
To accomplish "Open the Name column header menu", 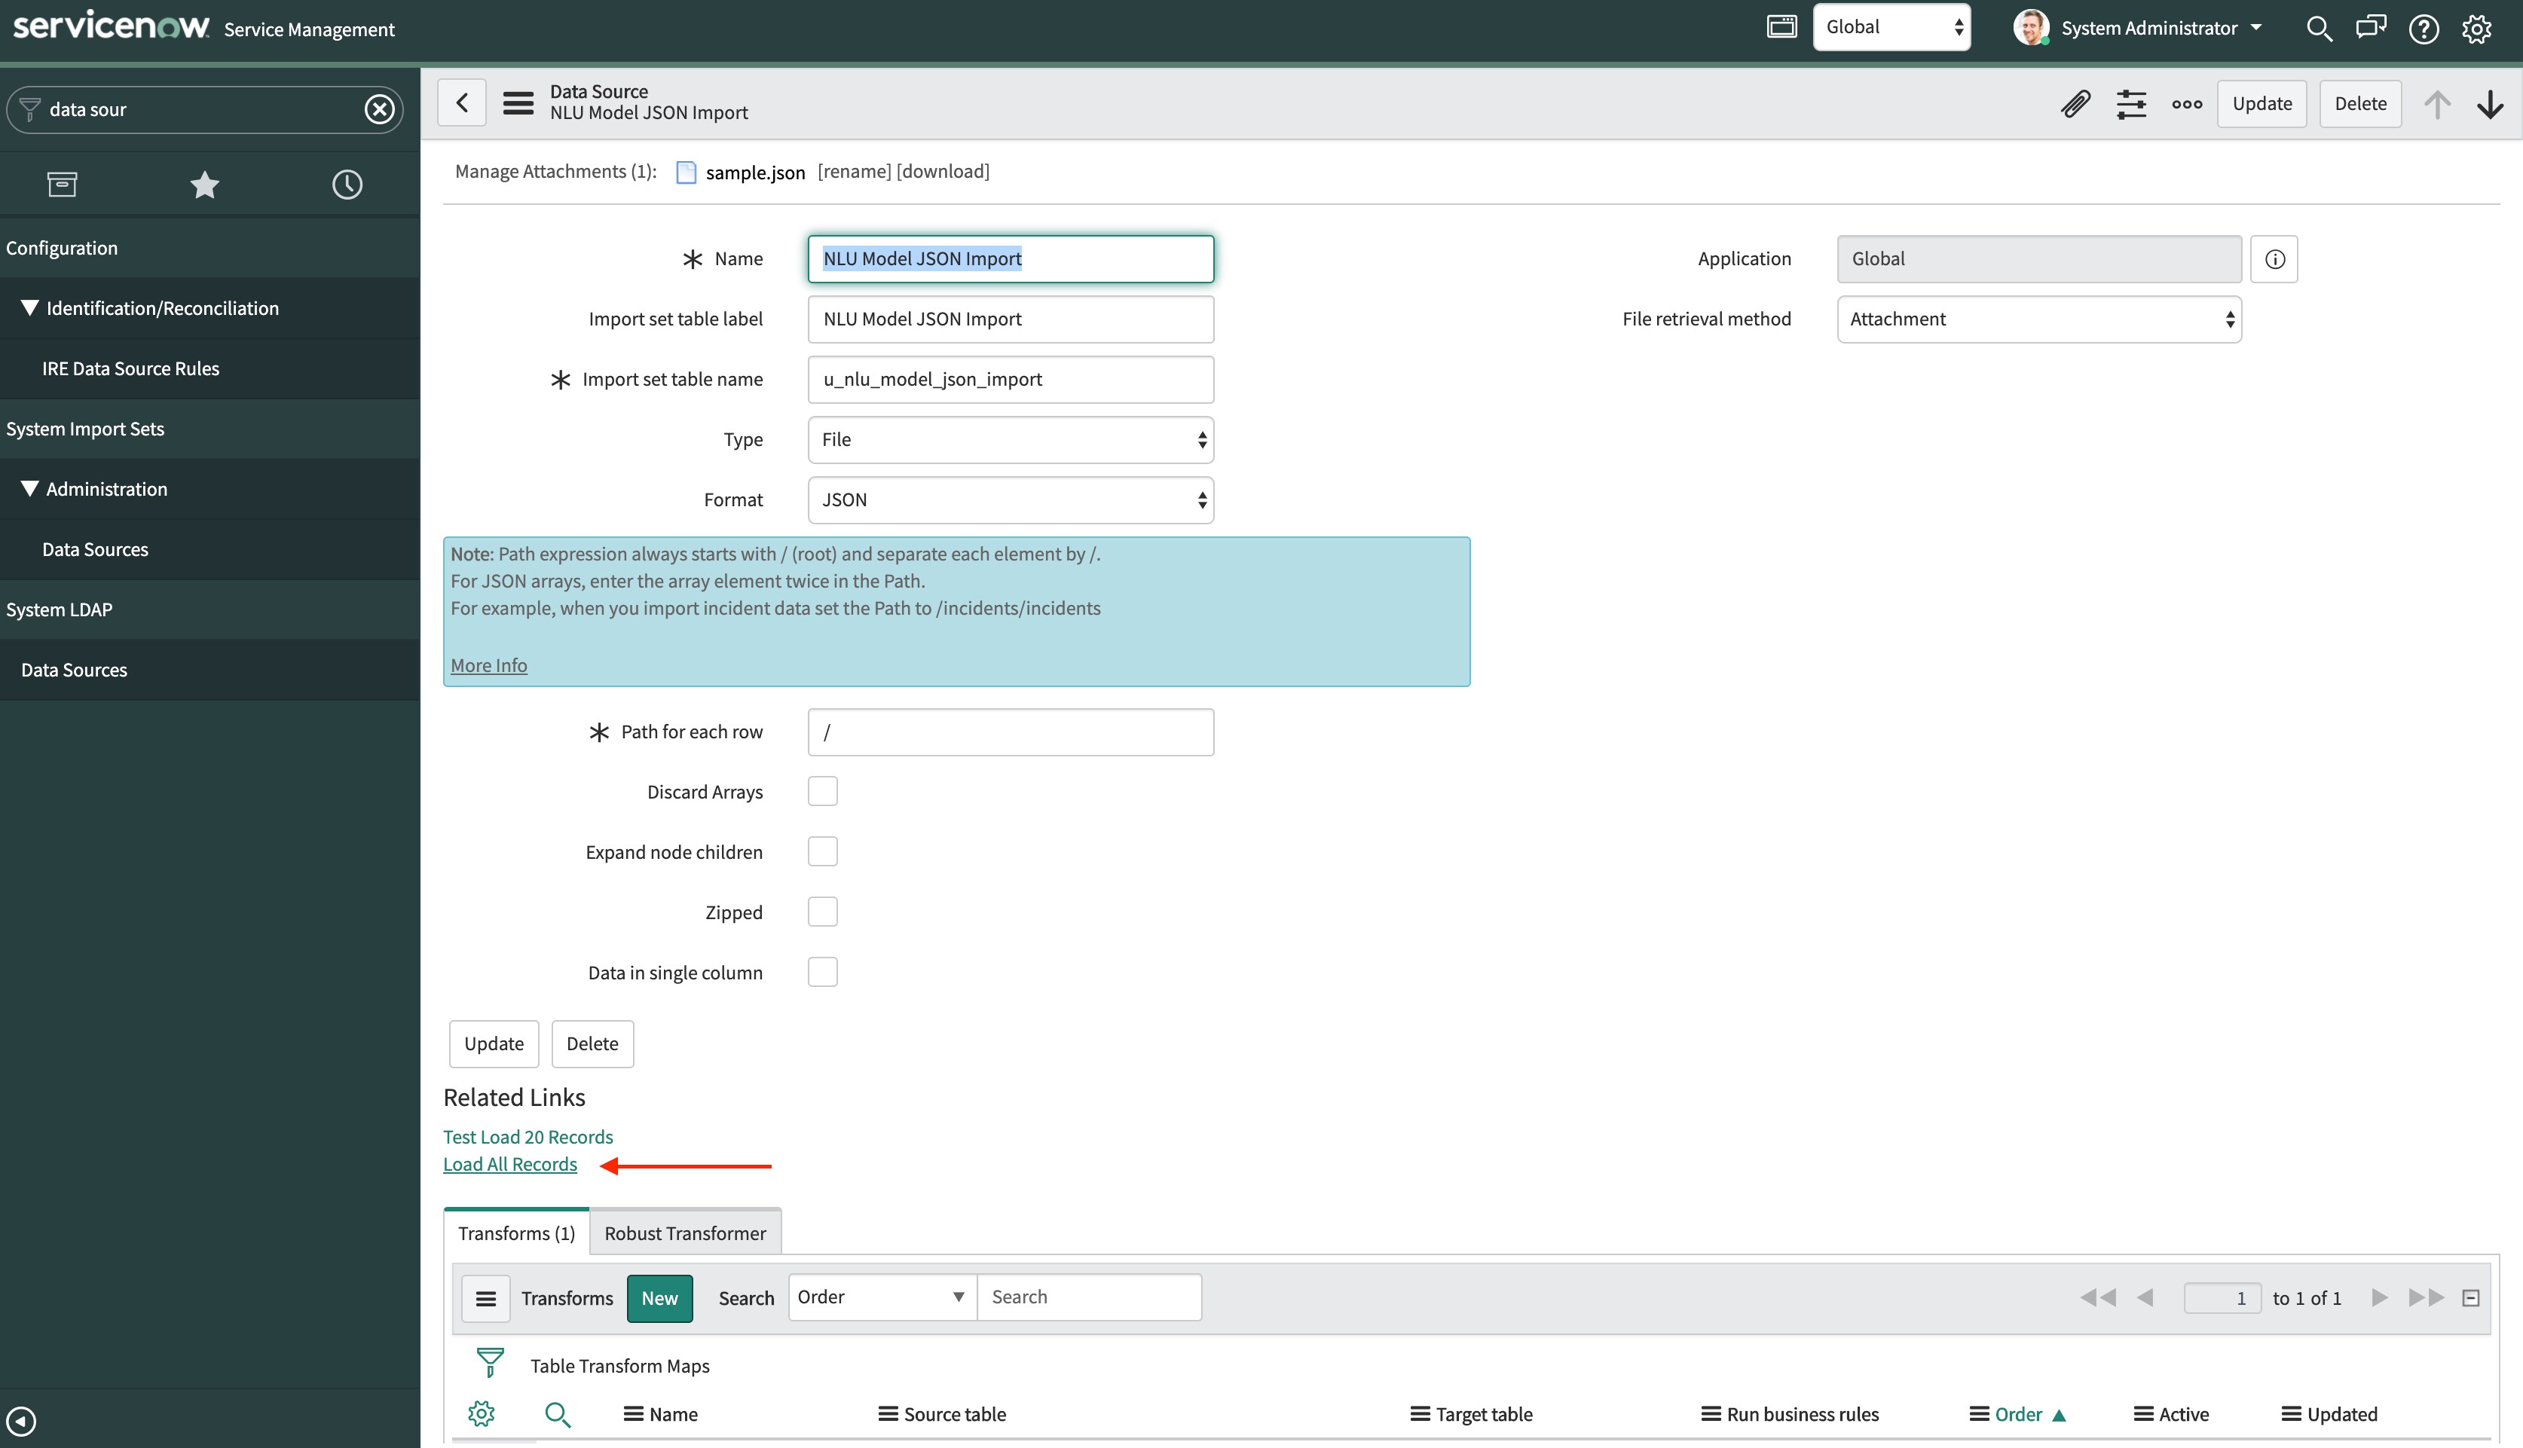I will (x=632, y=1414).
